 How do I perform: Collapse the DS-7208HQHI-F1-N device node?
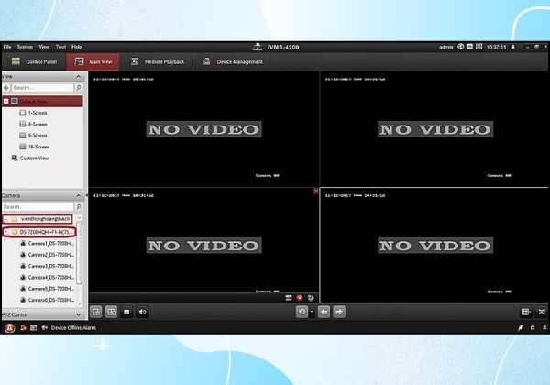tap(6, 232)
